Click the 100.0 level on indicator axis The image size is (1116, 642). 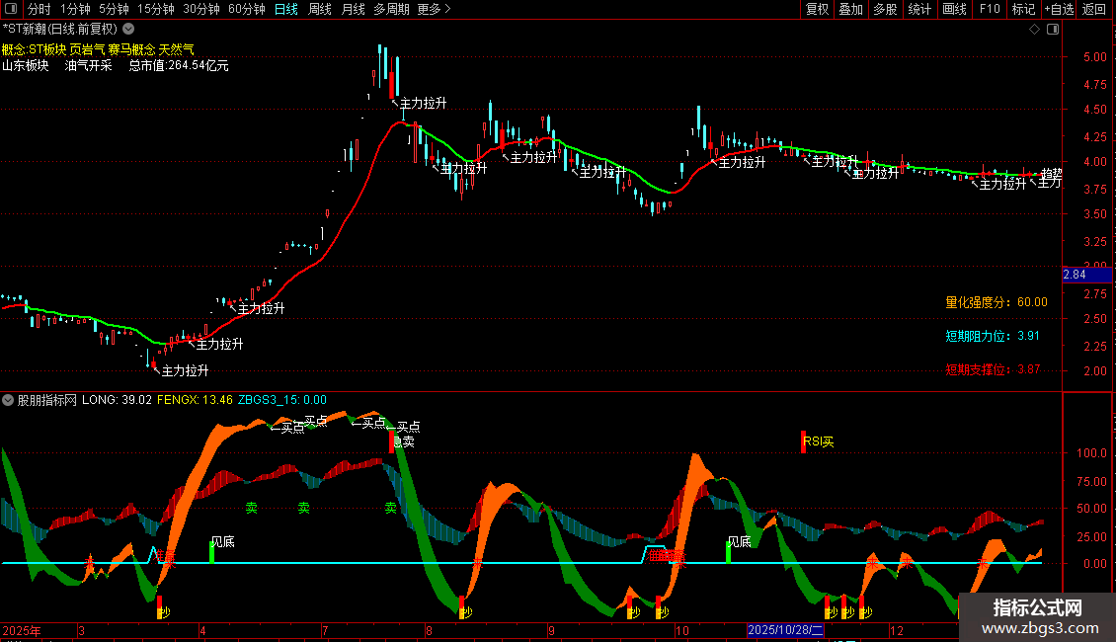(x=1091, y=452)
